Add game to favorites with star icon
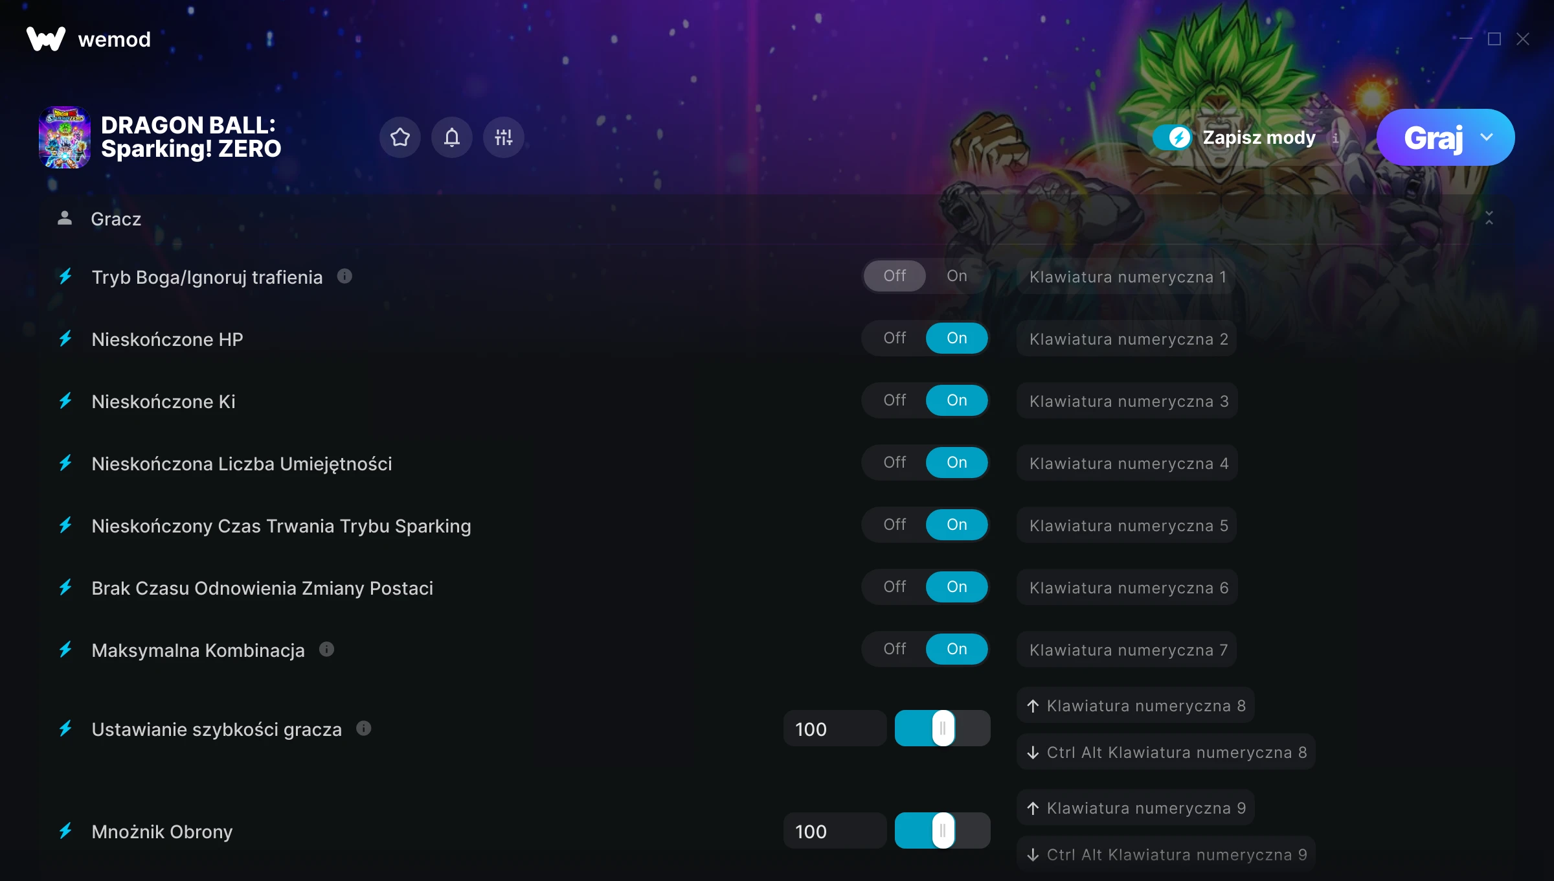This screenshot has height=881, width=1554. point(400,137)
